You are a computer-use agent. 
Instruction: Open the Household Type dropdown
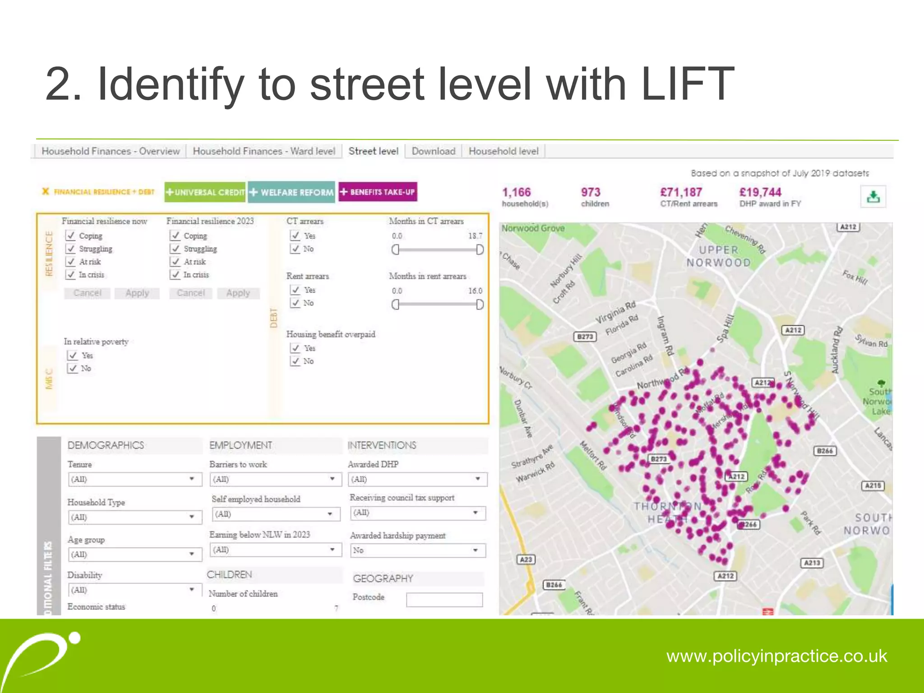click(134, 517)
